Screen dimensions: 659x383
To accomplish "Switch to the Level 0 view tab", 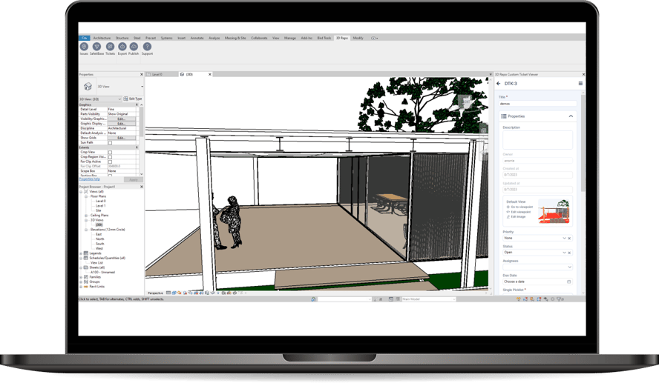I will (x=158, y=74).
